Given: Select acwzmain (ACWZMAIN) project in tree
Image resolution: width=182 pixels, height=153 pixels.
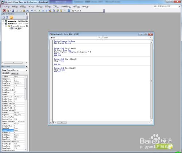Looking at the screenshot, I should coord(16,21).
